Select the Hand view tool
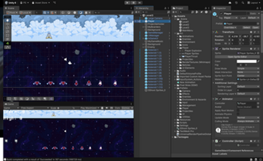Screen dimensions: 263x161 (8, 20)
